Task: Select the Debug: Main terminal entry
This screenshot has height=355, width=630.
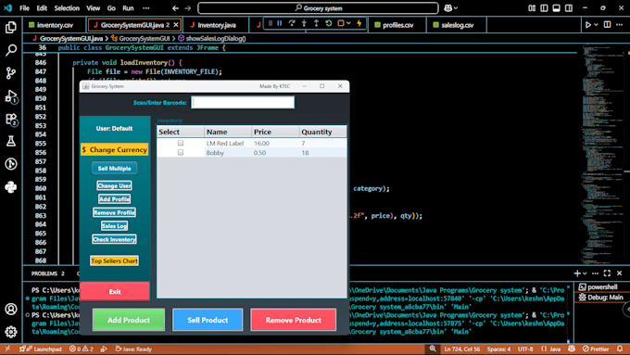Action: coord(601,298)
